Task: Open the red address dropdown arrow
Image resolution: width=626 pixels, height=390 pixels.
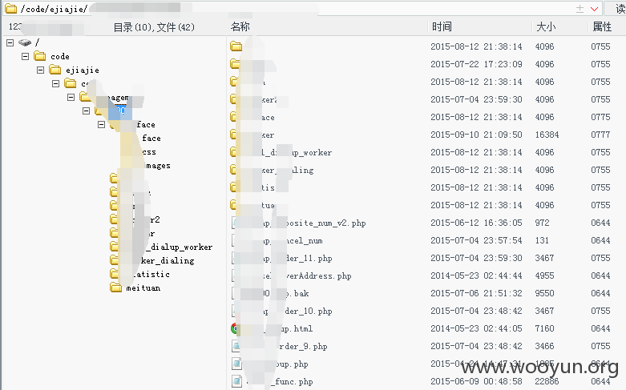Action: click(x=595, y=9)
